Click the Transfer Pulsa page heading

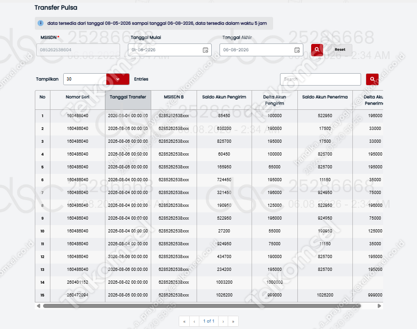point(56,7)
